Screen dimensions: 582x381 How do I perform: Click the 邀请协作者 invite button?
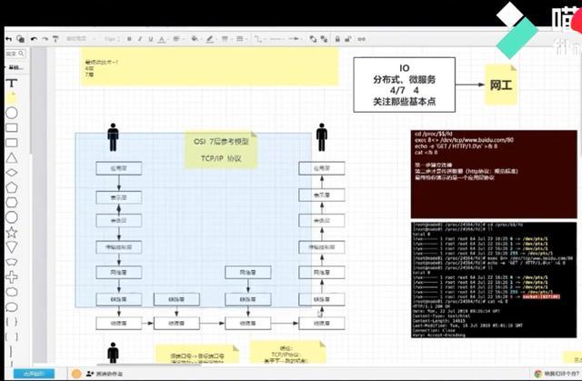(105, 374)
